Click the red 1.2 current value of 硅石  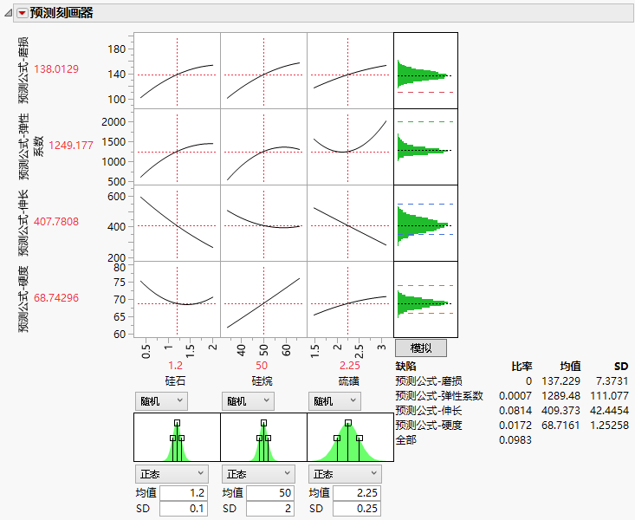click(175, 366)
